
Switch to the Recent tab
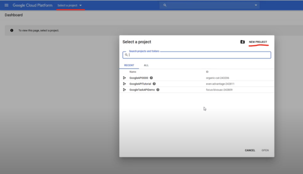coord(129,65)
